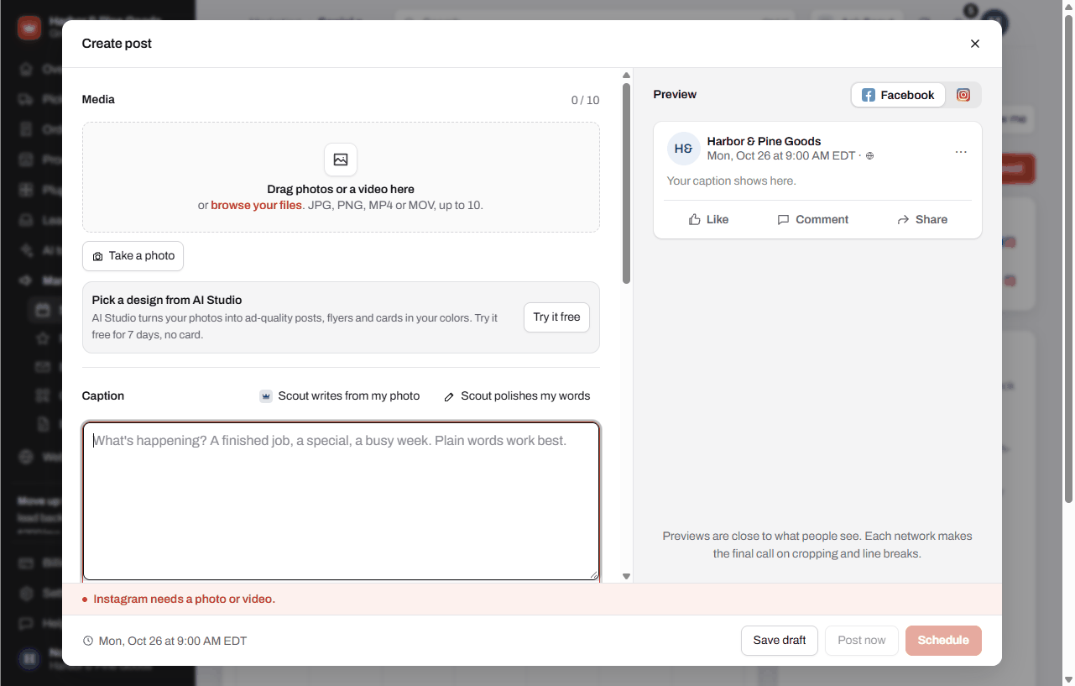Screen dimensions: 1075x686
Task: Click the H& avatar in the preview
Action: [x=684, y=149]
